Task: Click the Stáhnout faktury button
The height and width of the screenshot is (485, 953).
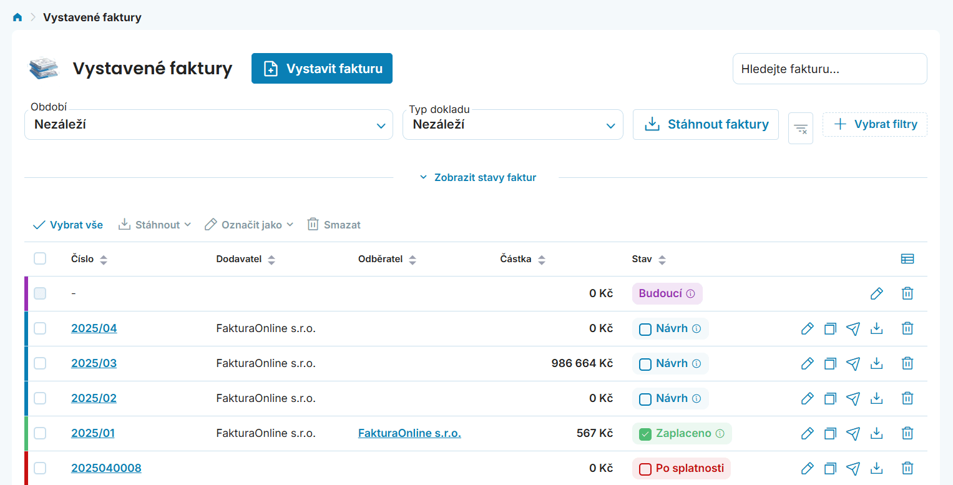Action: [x=706, y=124]
